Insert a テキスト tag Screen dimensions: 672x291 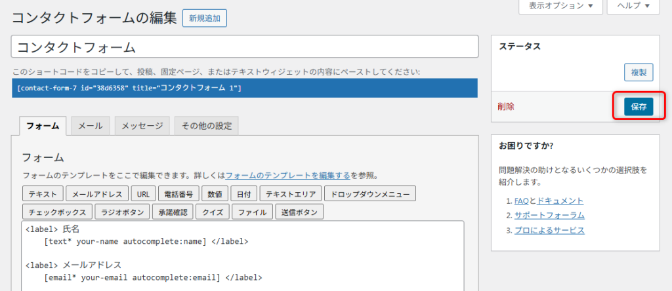pyautogui.click(x=43, y=194)
